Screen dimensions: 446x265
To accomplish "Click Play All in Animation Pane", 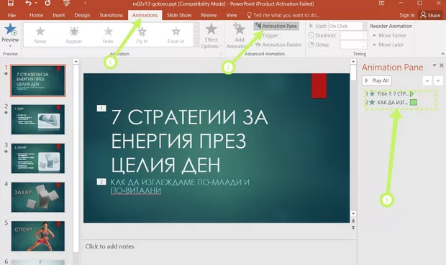I will [x=377, y=80].
